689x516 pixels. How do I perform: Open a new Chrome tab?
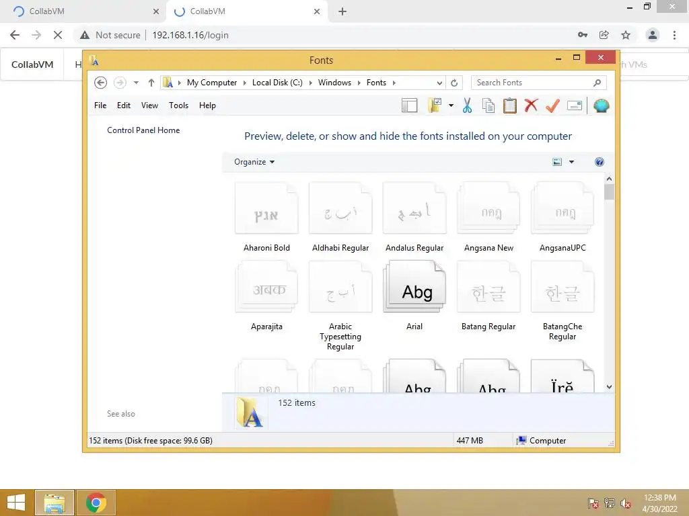[342, 11]
